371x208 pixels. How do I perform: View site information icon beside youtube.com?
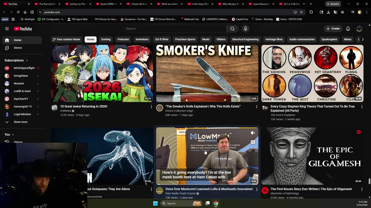coord(40,12)
